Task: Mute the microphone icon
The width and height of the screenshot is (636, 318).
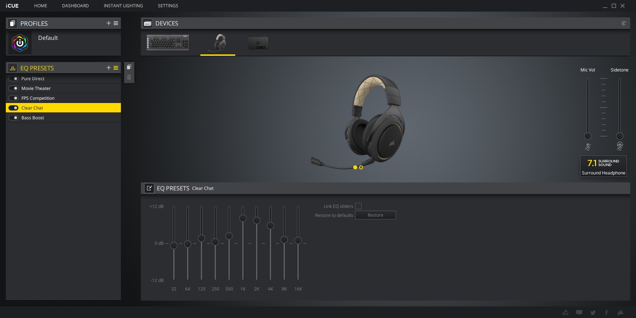Action: [x=588, y=147]
